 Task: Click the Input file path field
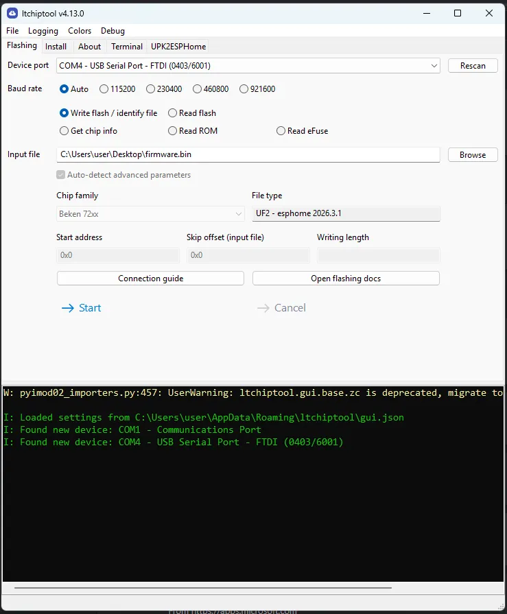tap(248, 154)
